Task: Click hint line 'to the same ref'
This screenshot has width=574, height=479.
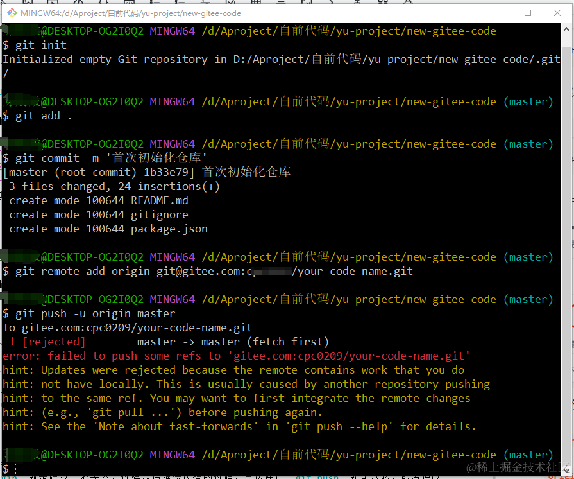Action: (x=237, y=398)
